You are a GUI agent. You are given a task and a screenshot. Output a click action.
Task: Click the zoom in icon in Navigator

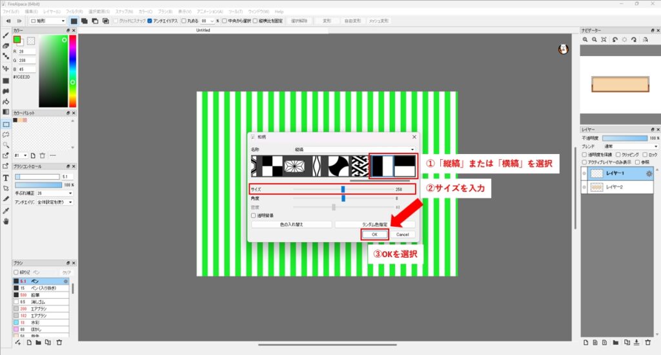point(585,40)
